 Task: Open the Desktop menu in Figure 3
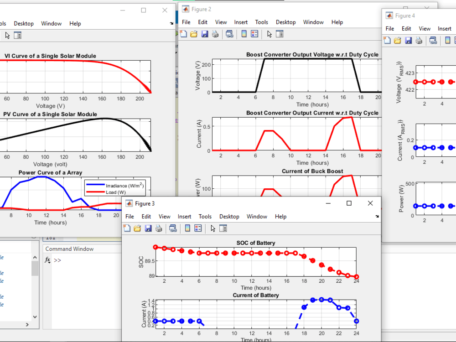click(x=229, y=217)
